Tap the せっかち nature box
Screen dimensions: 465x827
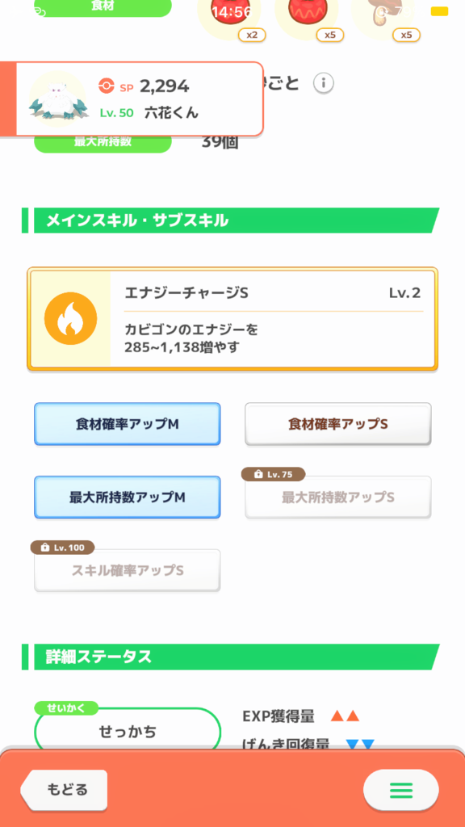(127, 730)
